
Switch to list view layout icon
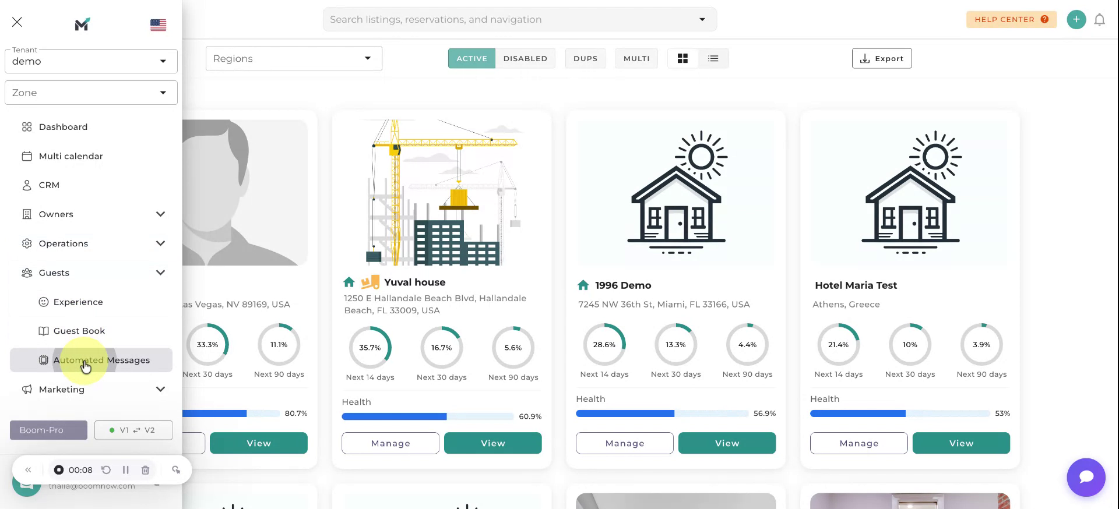(713, 58)
